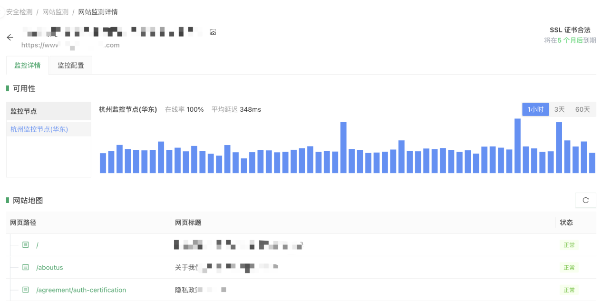Open the /agreement/auth-certification path link

[81, 290]
